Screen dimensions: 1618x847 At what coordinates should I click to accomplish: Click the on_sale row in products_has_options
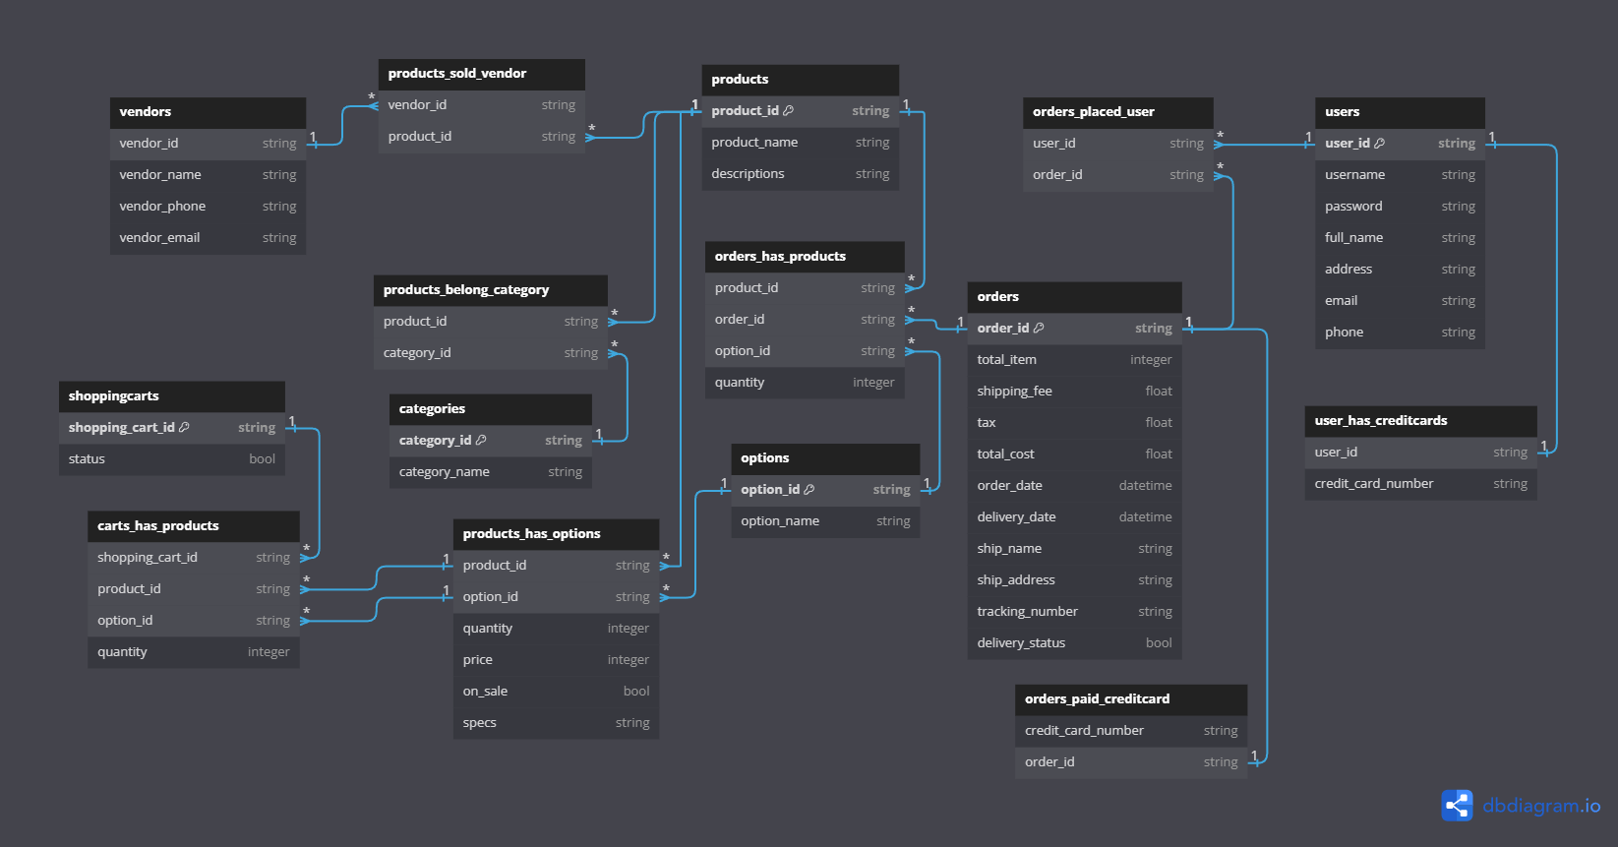(556, 692)
